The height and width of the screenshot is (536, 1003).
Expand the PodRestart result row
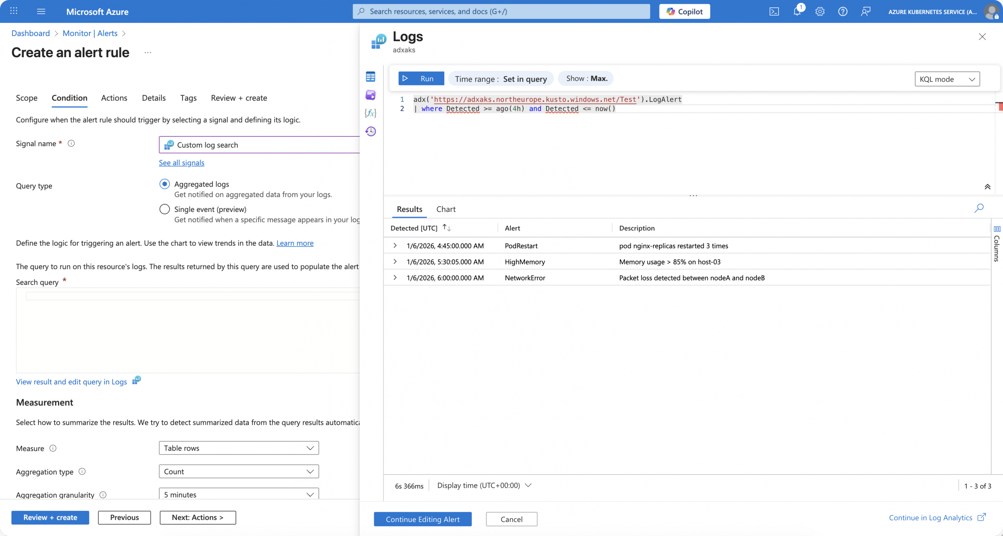(x=395, y=246)
